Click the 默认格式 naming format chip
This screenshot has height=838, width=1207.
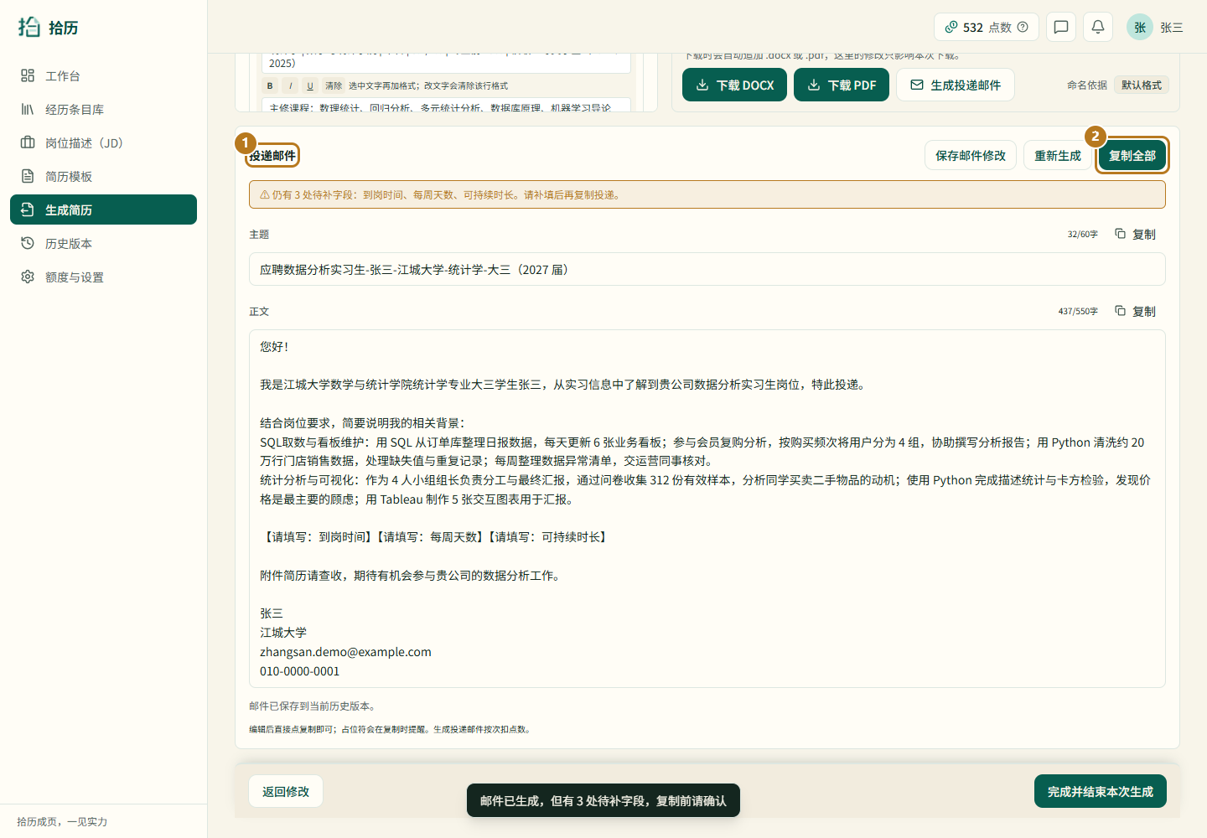pos(1142,85)
